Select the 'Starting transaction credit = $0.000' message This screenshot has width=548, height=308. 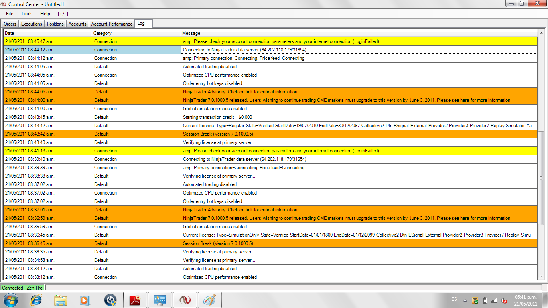[359, 117]
